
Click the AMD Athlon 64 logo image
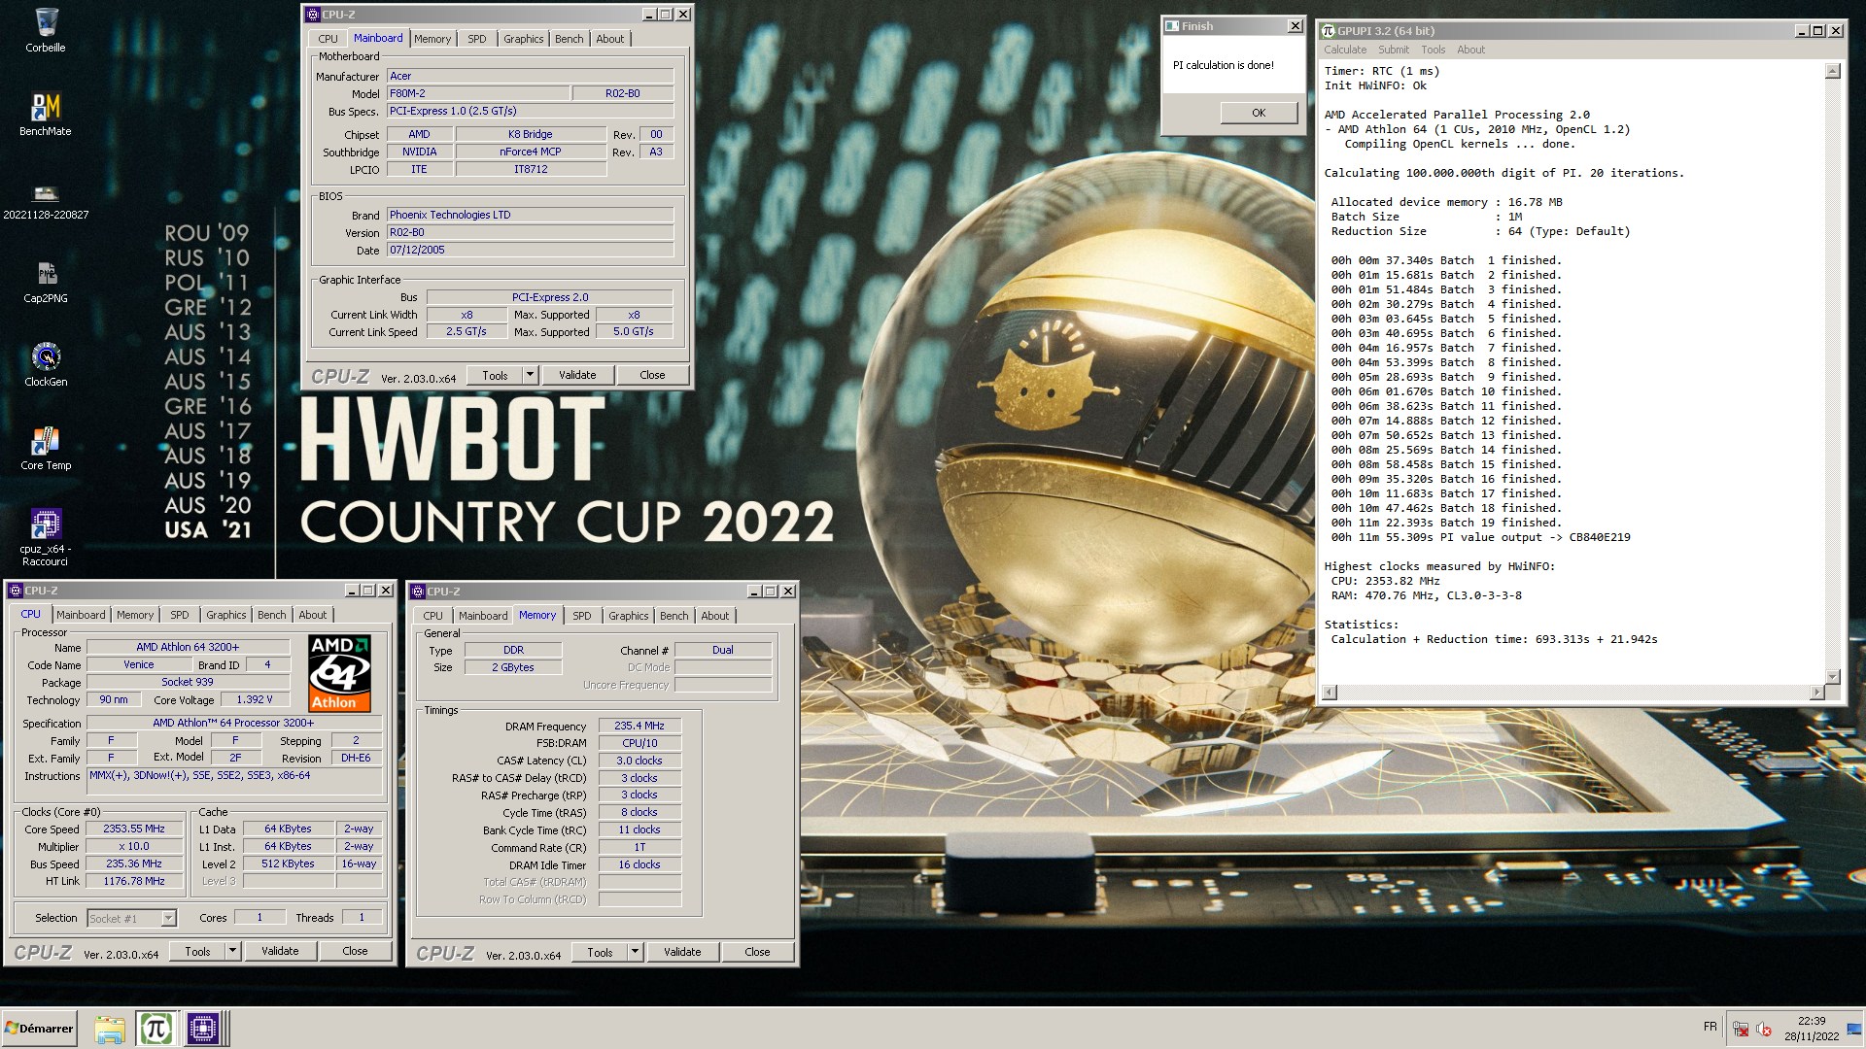pyautogui.click(x=340, y=673)
